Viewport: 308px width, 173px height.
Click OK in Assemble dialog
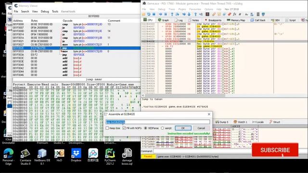tap(183, 128)
